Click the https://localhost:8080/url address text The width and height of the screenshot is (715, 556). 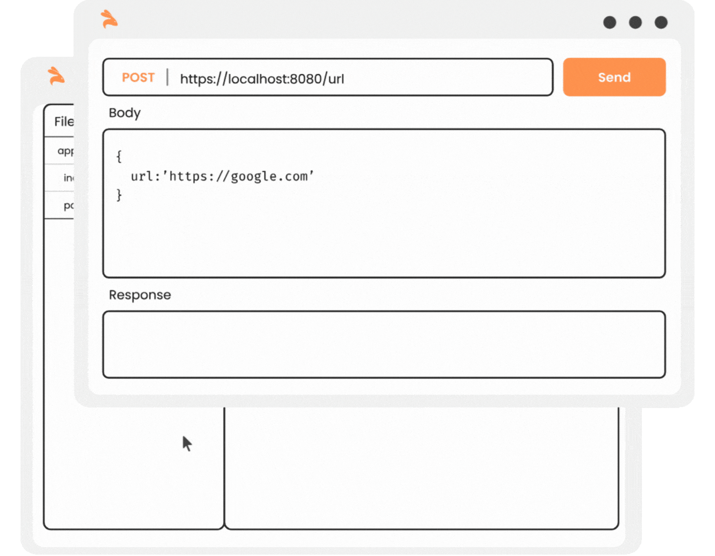click(262, 79)
